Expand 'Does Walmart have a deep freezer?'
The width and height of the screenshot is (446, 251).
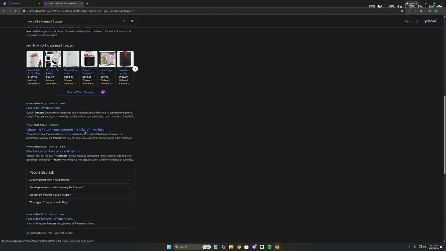pyautogui.click(x=80, y=180)
